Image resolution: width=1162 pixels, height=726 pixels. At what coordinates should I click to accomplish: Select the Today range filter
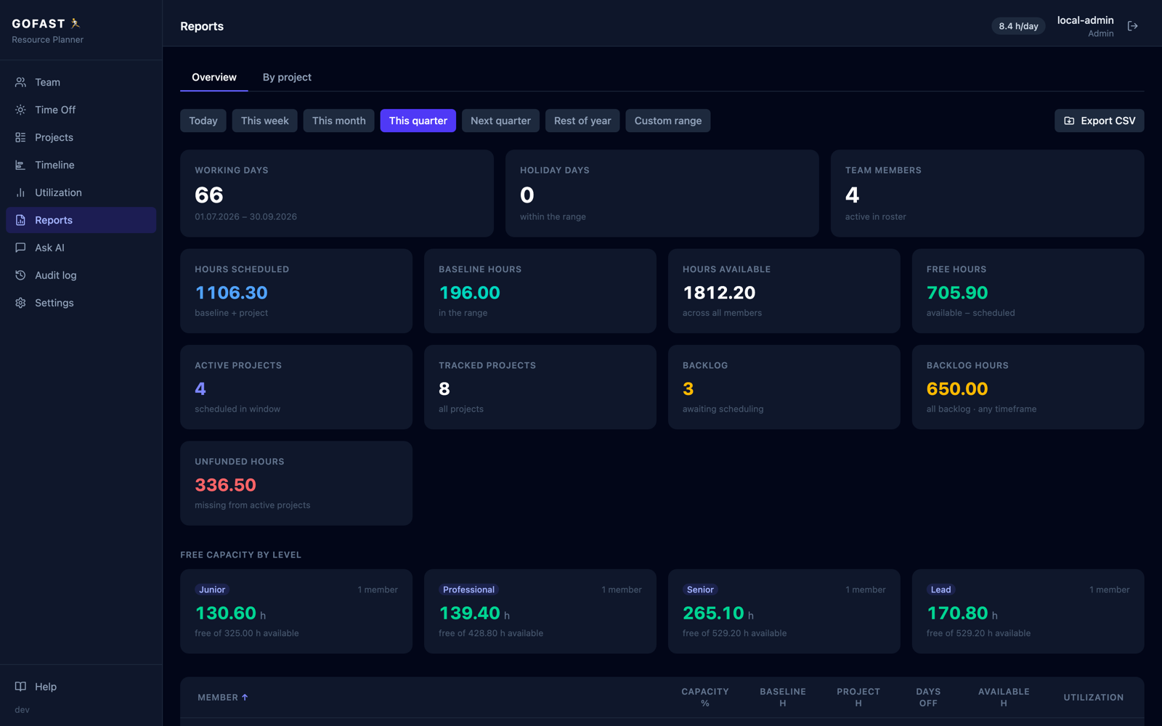pyautogui.click(x=203, y=121)
